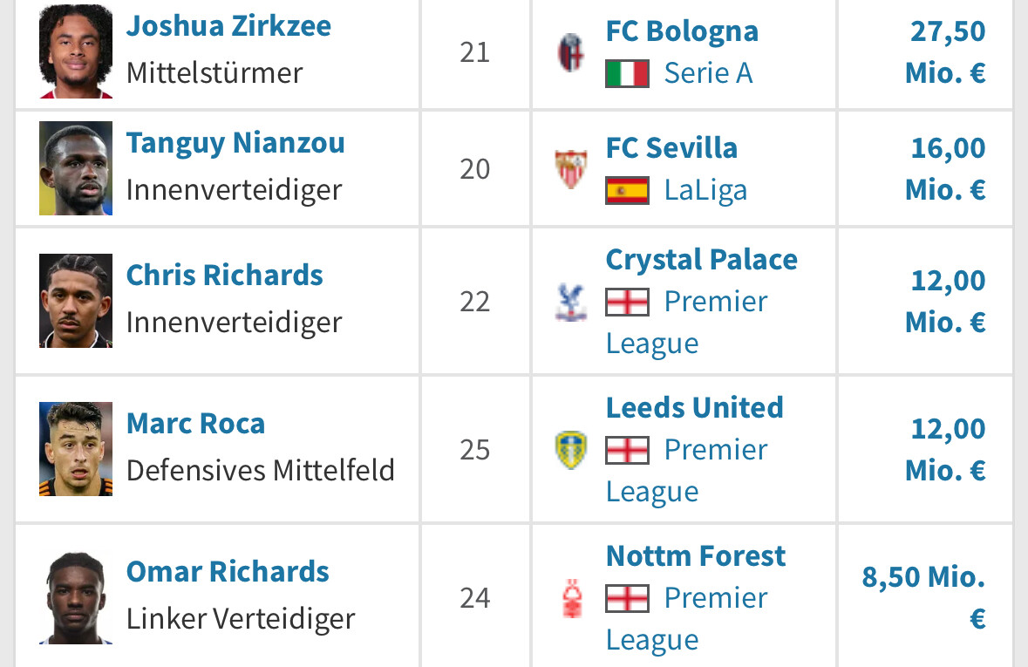
Task: Open Chris Richards' player profile
Action: pos(224,276)
